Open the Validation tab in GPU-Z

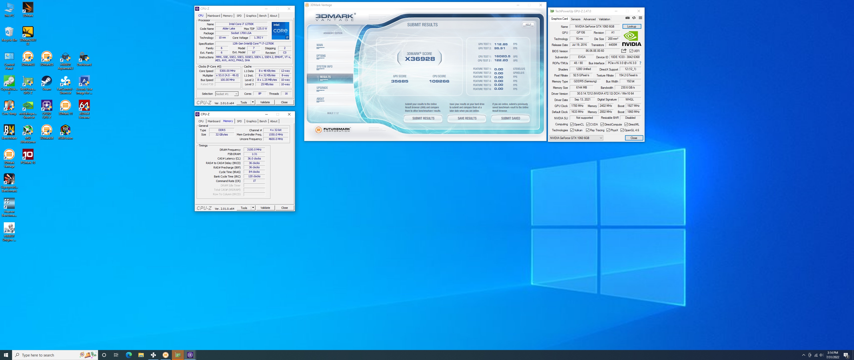604,19
